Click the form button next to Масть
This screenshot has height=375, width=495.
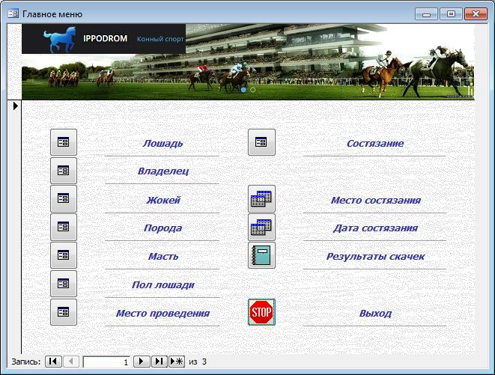[64, 255]
